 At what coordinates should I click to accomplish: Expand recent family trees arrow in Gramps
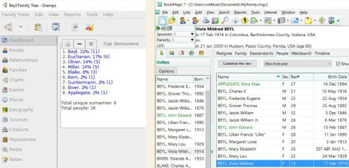tap(21, 27)
